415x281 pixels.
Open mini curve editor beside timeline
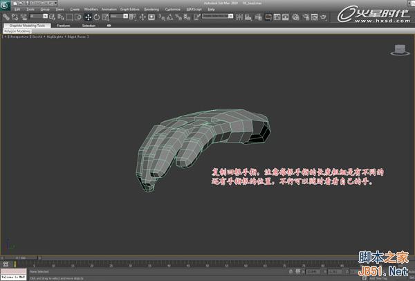pos(6,264)
